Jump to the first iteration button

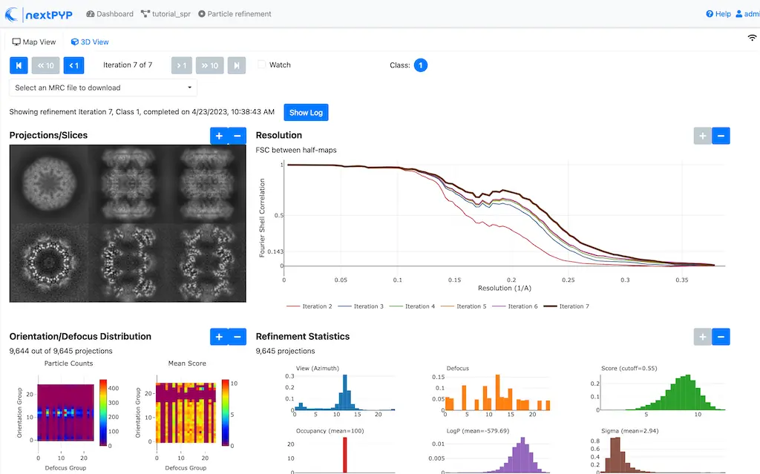(x=19, y=65)
